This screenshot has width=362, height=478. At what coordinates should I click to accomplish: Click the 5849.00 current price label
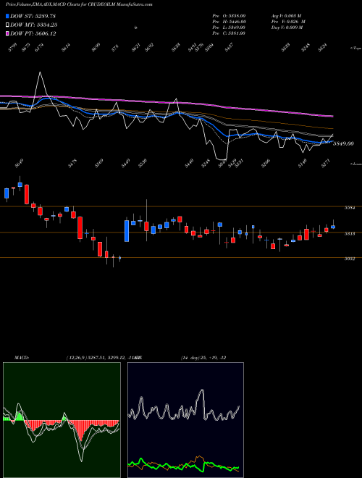(x=343, y=143)
